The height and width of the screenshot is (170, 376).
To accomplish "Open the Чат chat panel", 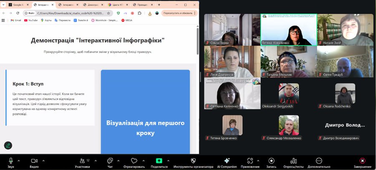I will [x=110, y=161].
